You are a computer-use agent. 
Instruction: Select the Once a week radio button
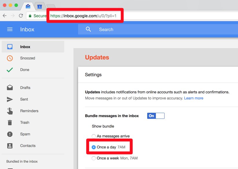(x=94, y=158)
